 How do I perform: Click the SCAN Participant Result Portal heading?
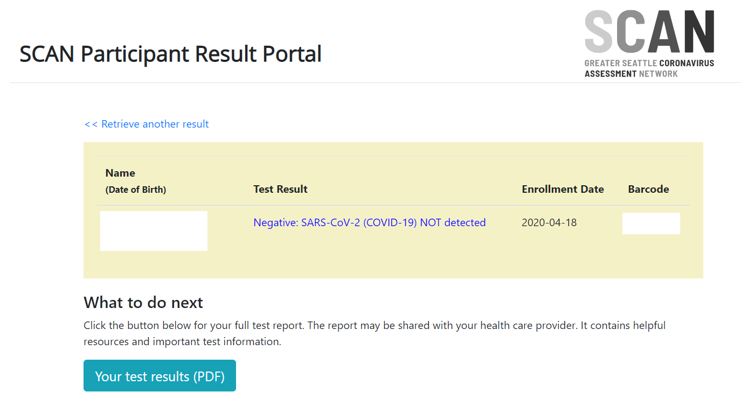click(x=171, y=54)
